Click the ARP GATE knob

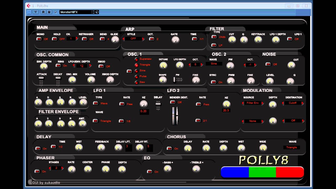point(175,40)
